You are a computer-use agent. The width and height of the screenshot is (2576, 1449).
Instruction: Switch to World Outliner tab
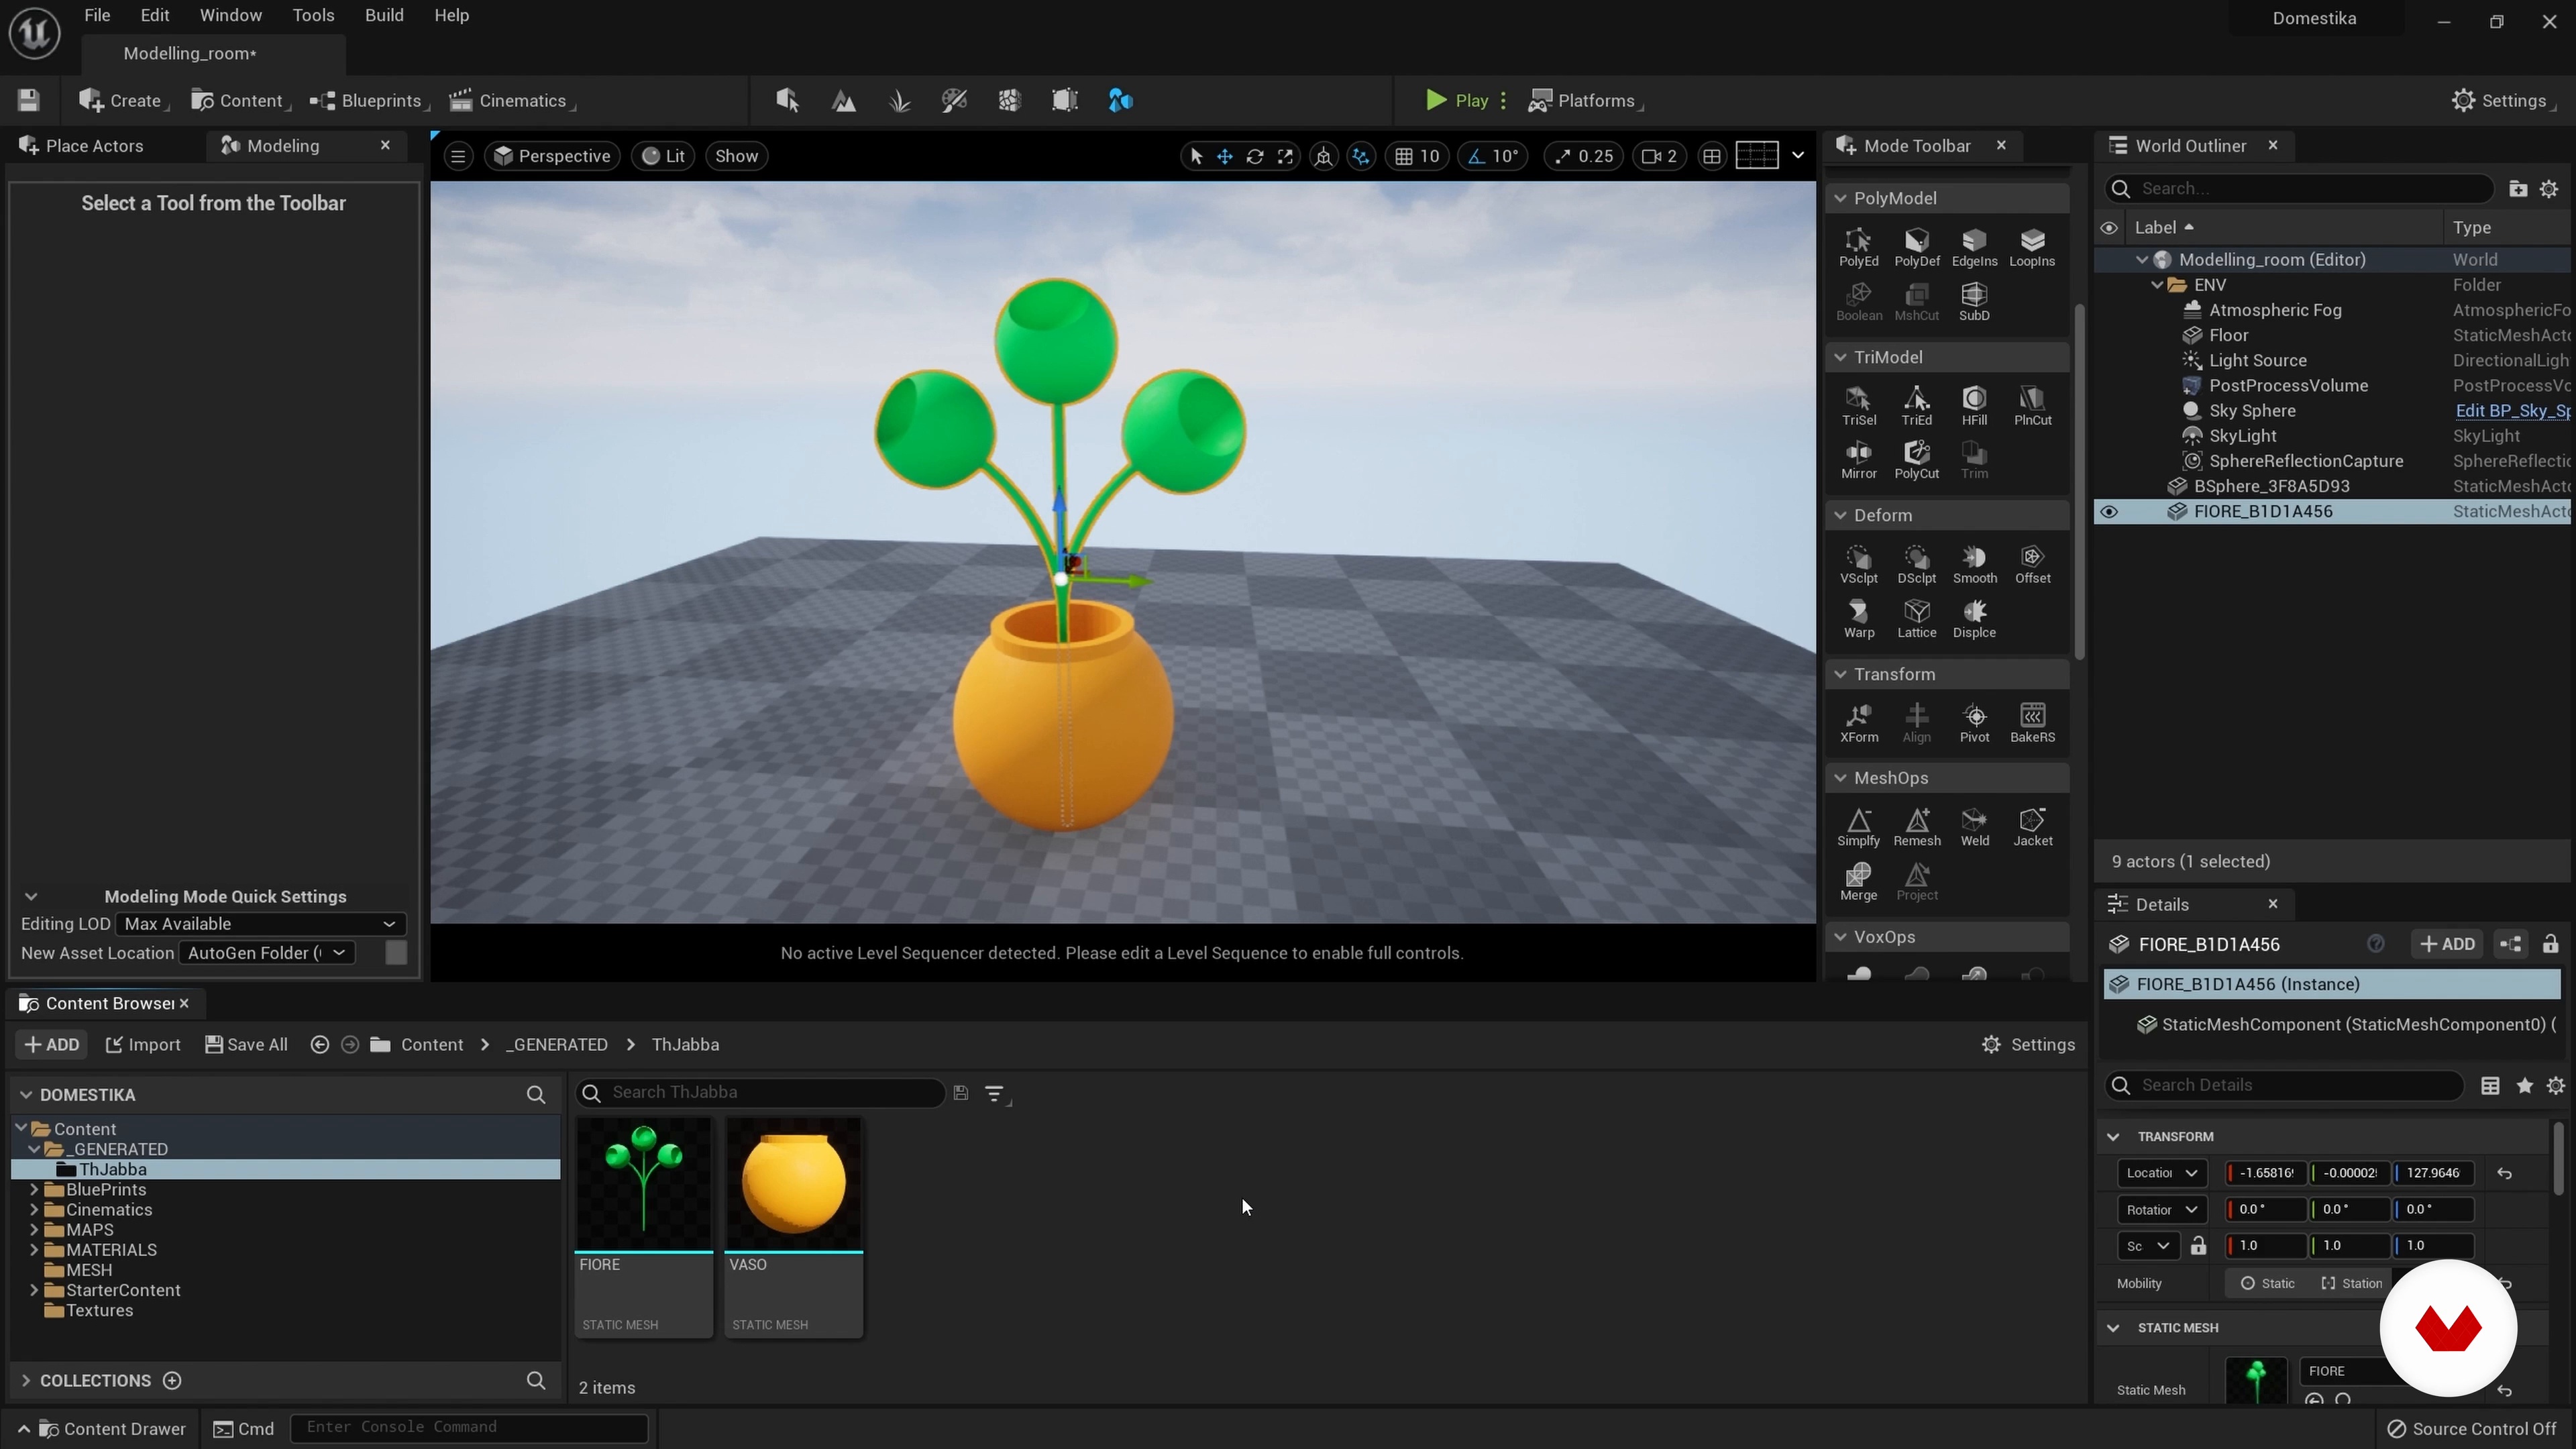[x=2190, y=146]
